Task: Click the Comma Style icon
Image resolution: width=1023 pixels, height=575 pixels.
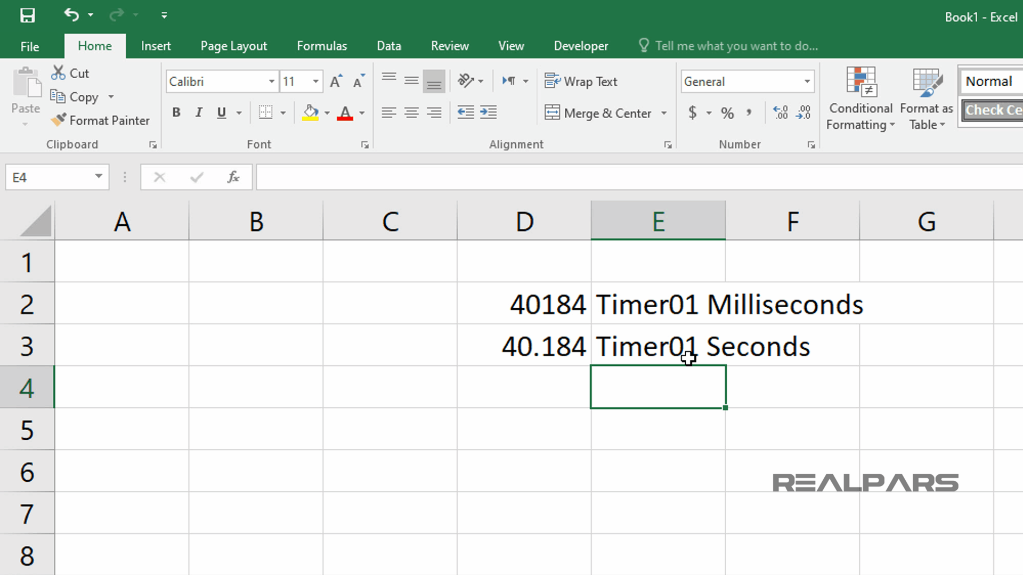Action: (750, 113)
